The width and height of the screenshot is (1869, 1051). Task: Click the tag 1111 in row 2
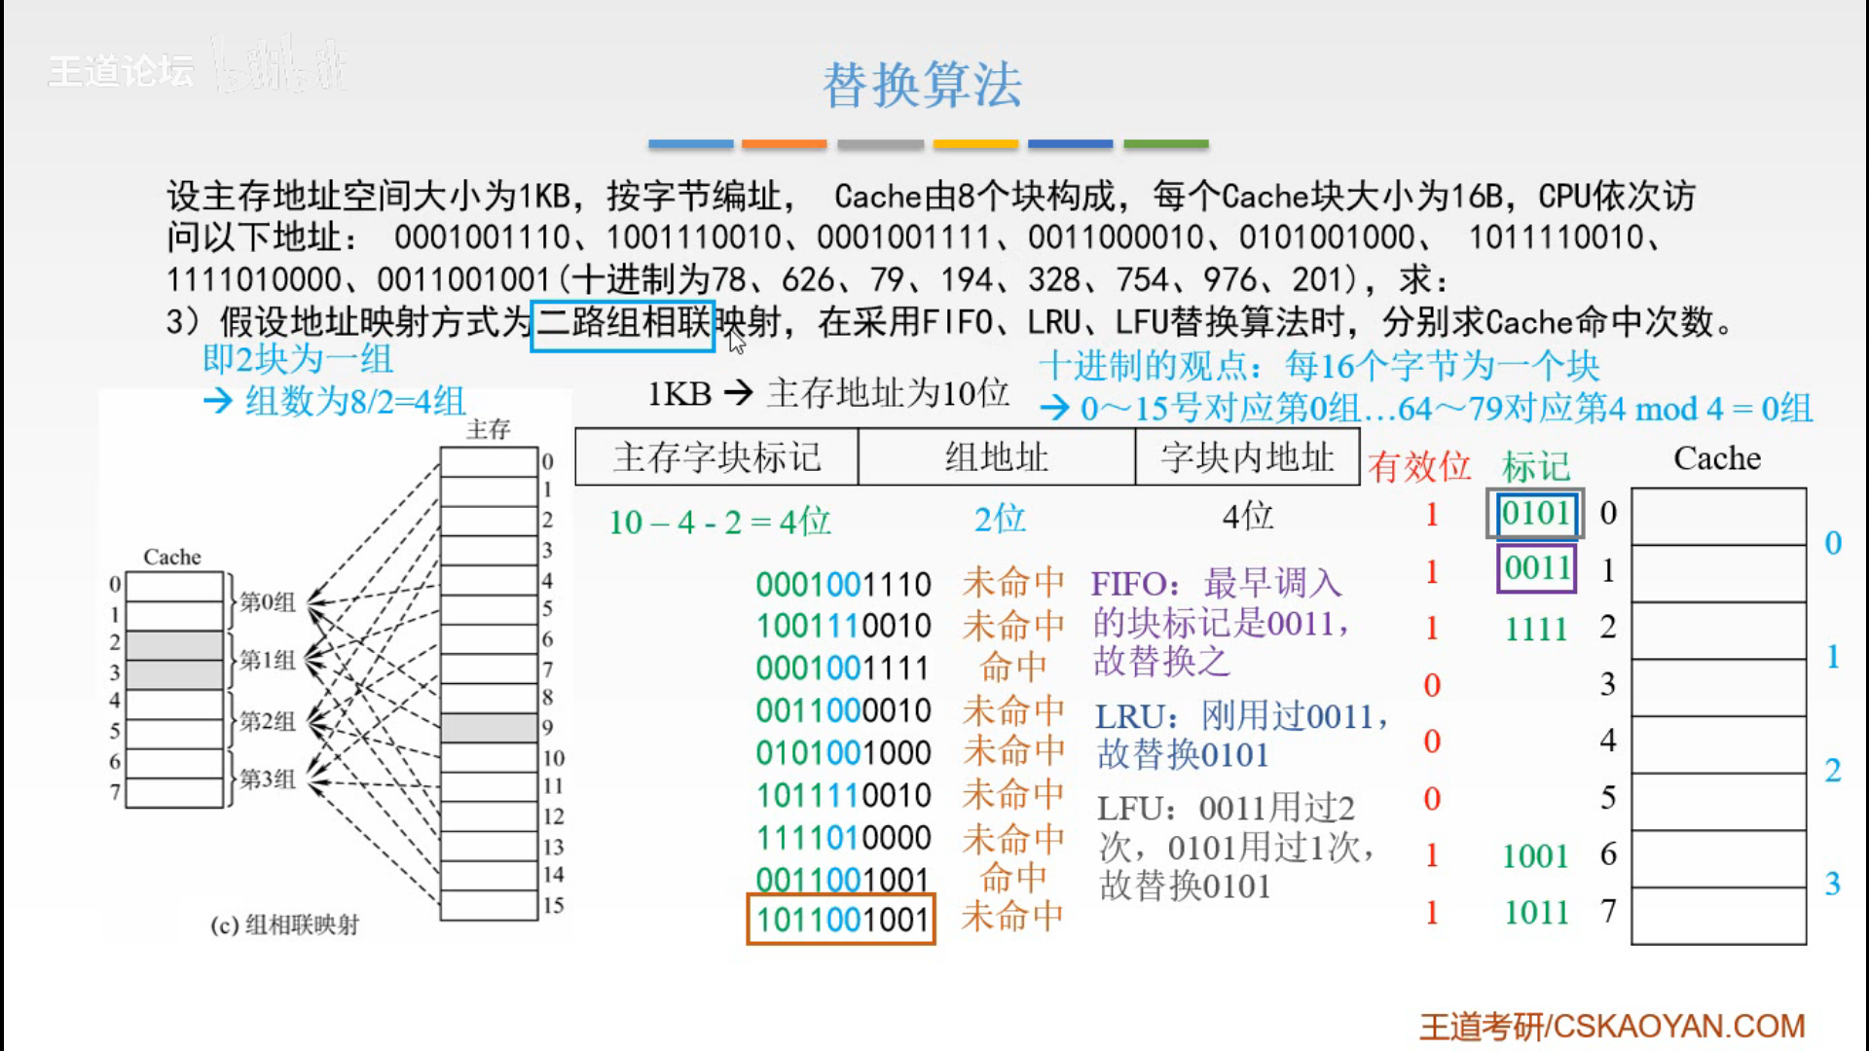tap(1536, 630)
